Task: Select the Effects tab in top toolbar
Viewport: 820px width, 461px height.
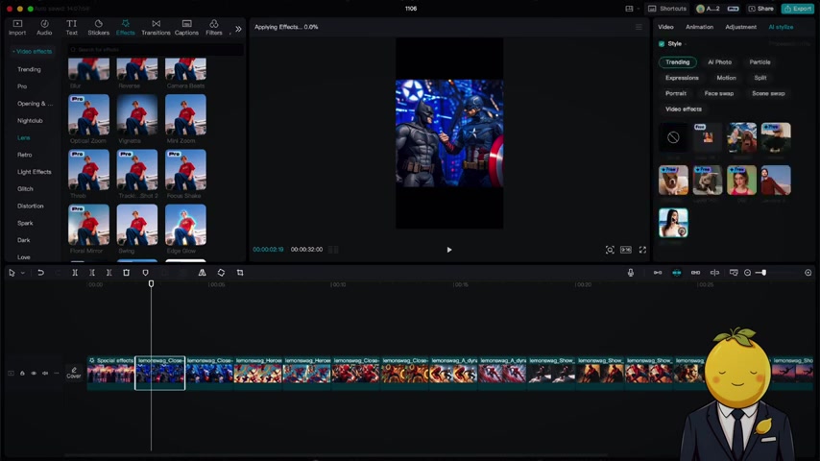Action: [126, 27]
